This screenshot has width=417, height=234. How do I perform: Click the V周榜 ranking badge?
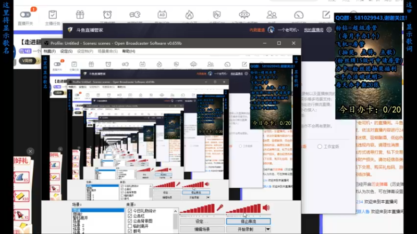click(28, 61)
